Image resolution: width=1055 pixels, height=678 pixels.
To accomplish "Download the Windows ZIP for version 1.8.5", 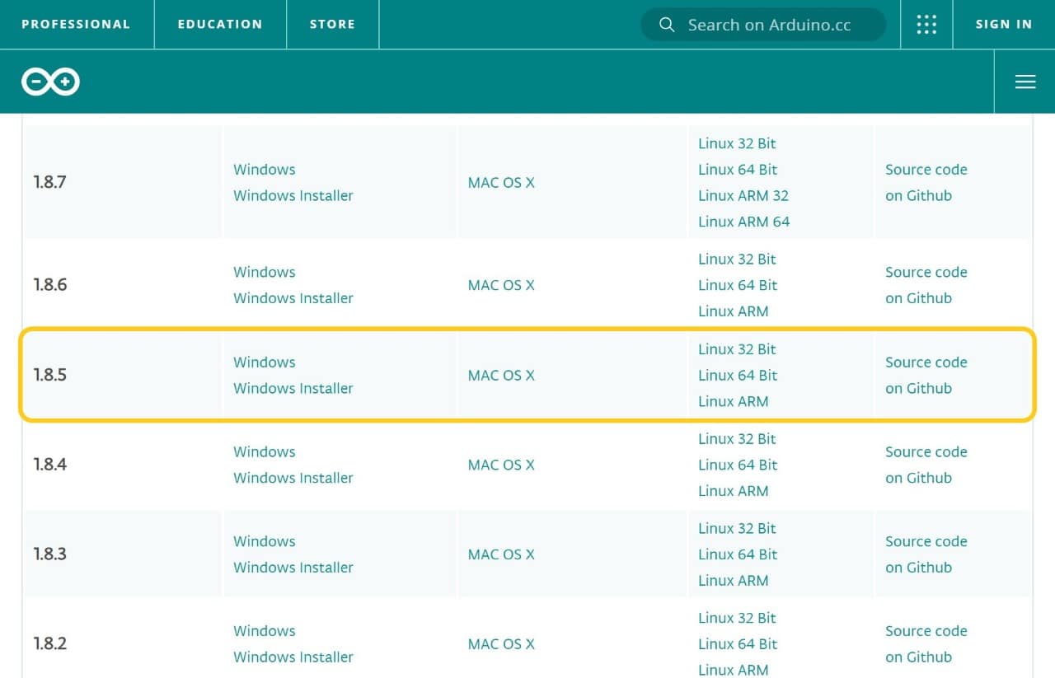I will (x=264, y=362).
